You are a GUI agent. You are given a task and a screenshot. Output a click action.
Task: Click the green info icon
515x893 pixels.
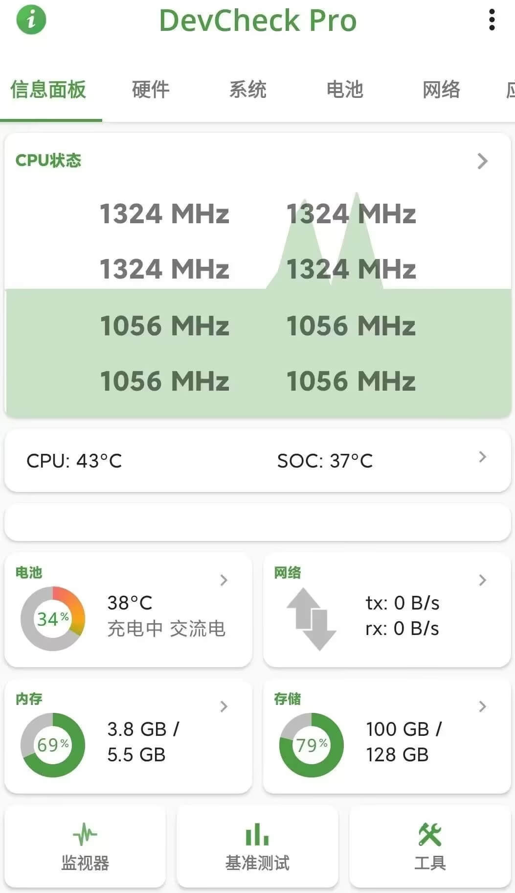[31, 20]
